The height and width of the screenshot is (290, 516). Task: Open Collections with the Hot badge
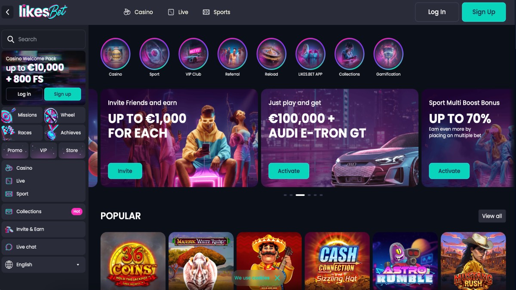tap(43, 211)
